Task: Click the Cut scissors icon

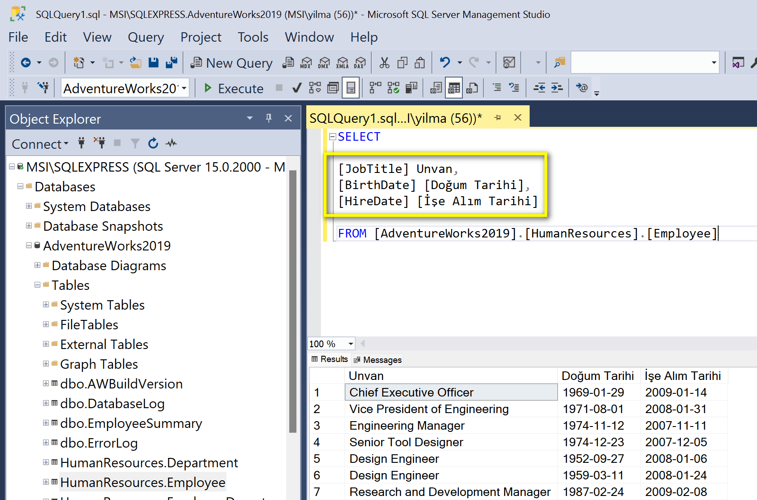Action: [384, 63]
